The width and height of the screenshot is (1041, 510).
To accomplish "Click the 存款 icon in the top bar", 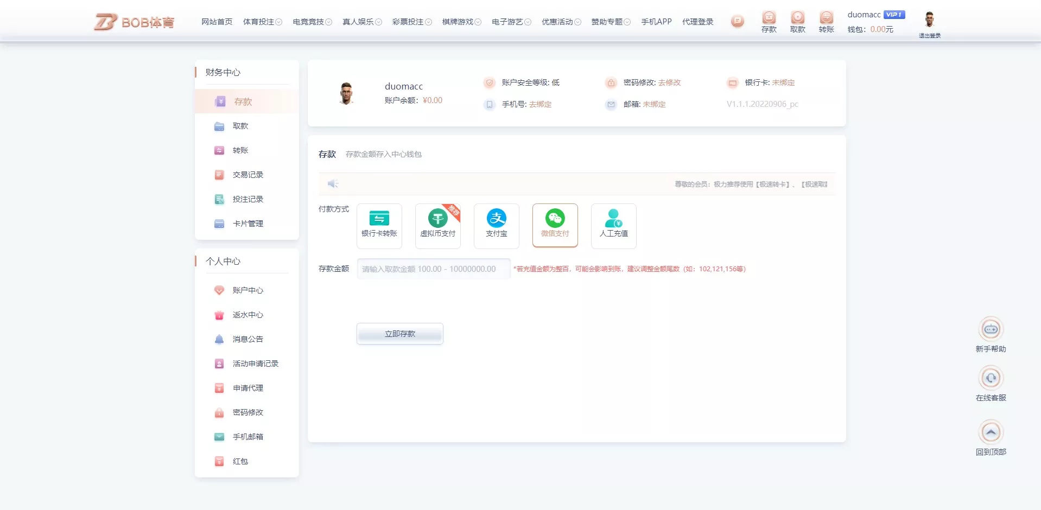I will pyautogui.click(x=769, y=21).
